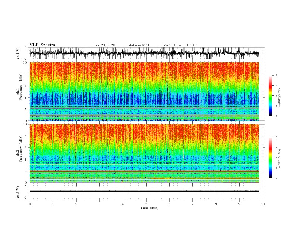Click the ch.1 spectrogram "8" kHz tick label
The height and width of the screenshot is (229, 296).
(x=26, y=74)
